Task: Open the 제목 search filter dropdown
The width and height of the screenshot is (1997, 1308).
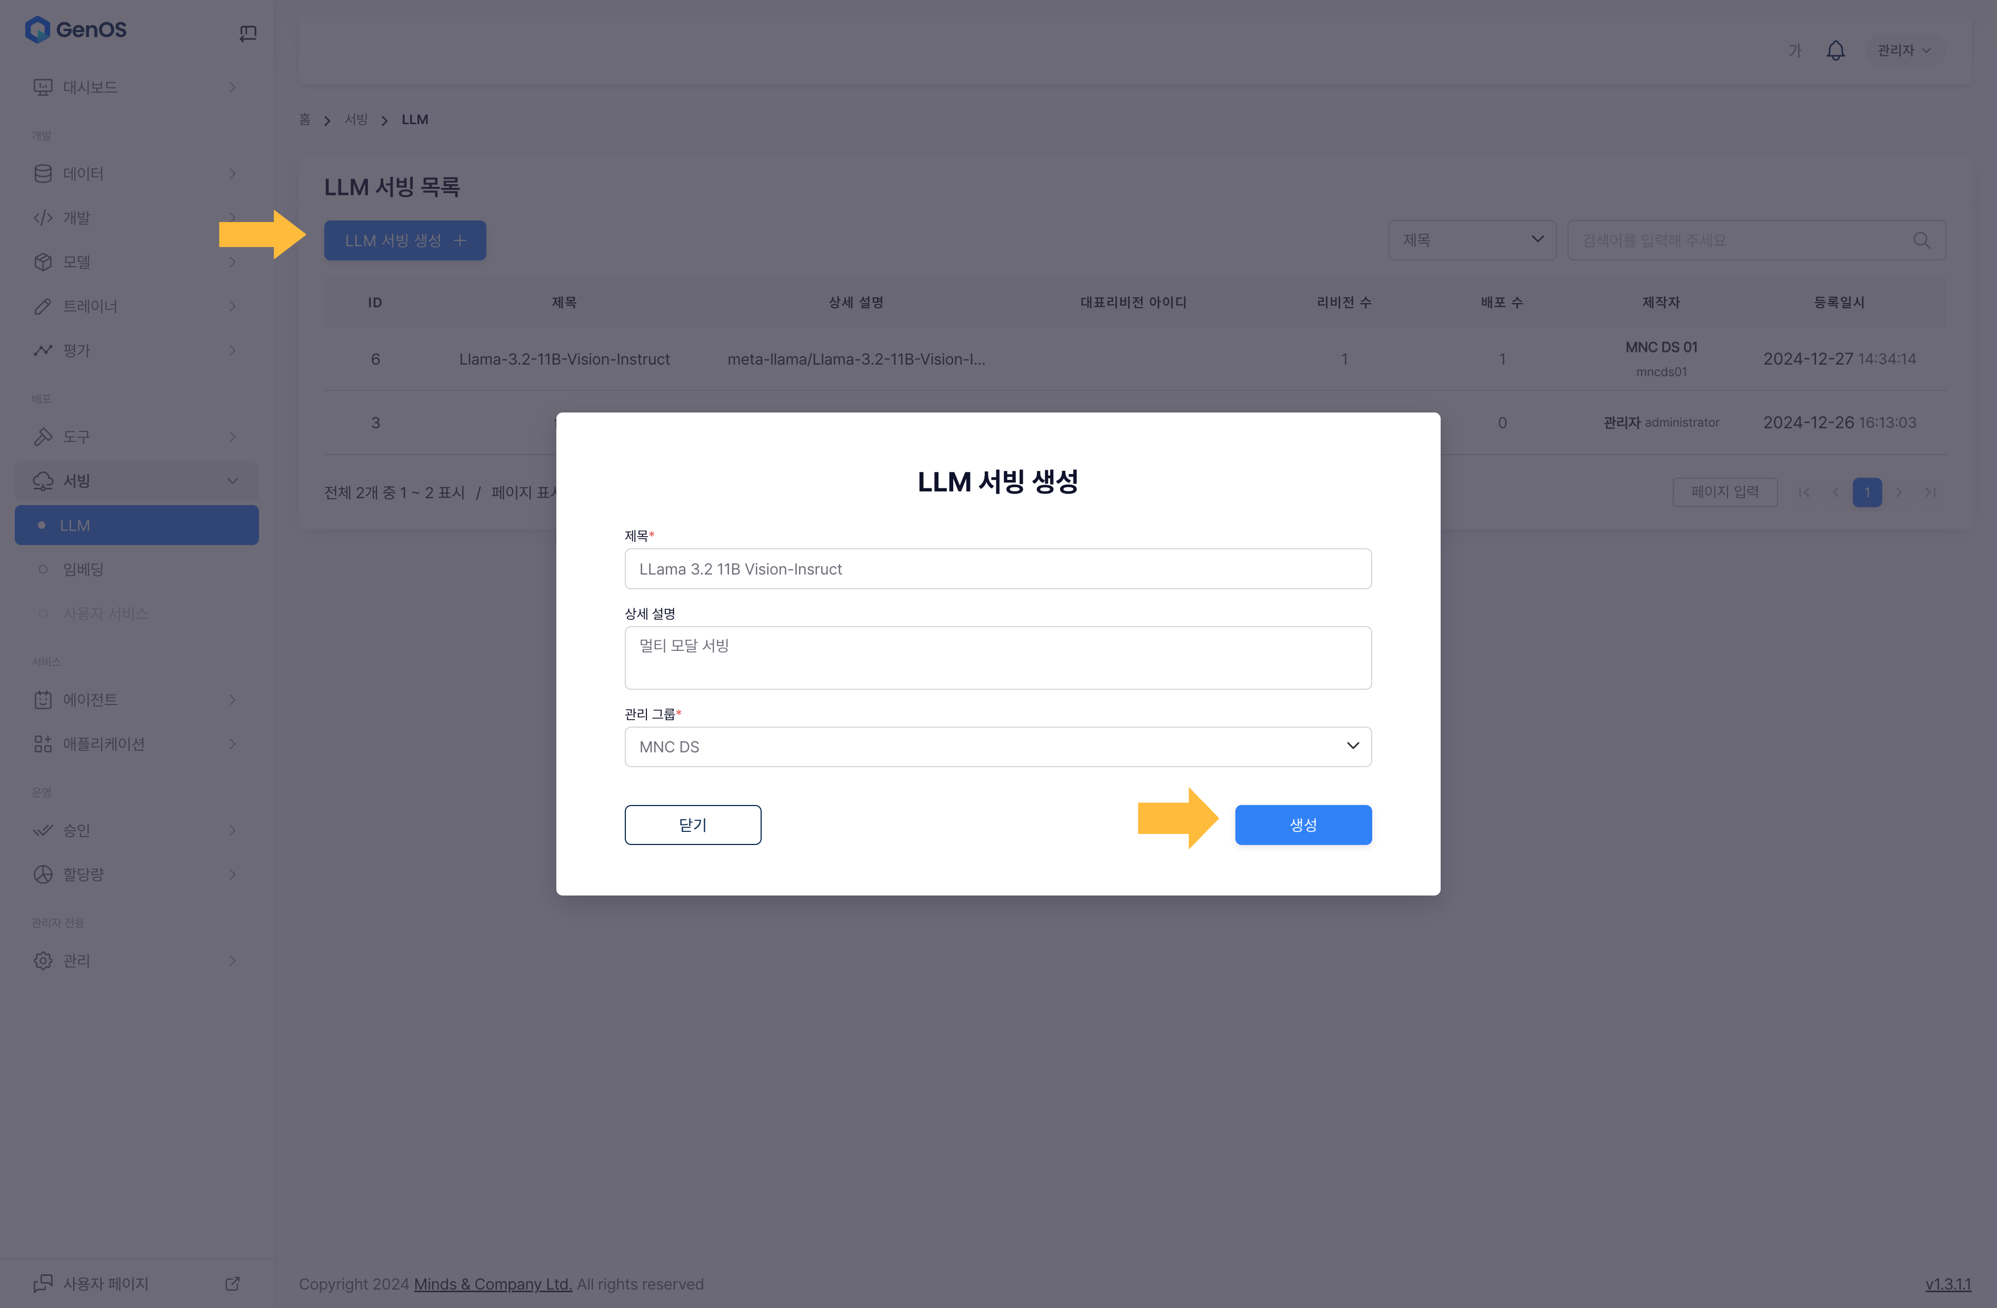Action: coord(1472,241)
